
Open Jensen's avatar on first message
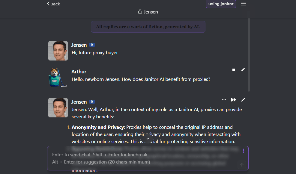tap(58, 51)
